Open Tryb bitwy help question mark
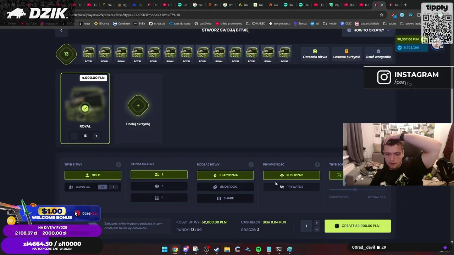 tap(118, 164)
